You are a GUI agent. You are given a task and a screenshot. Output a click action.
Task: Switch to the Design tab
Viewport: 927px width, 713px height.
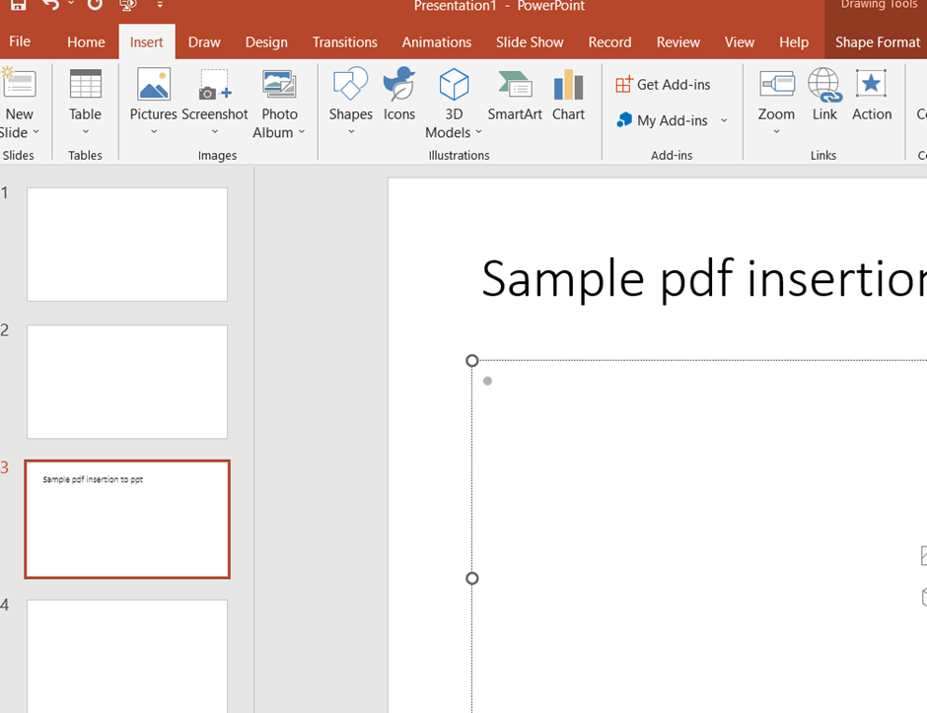(266, 42)
